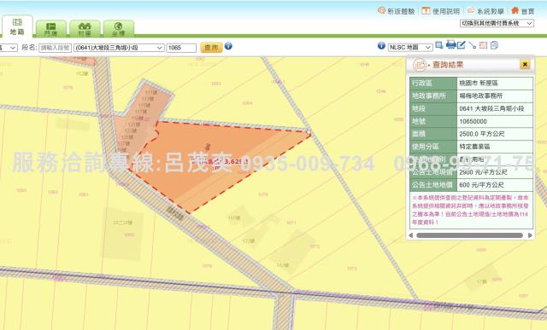Switch to the 村里 tab
The image size is (547, 330).
coord(85,29)
